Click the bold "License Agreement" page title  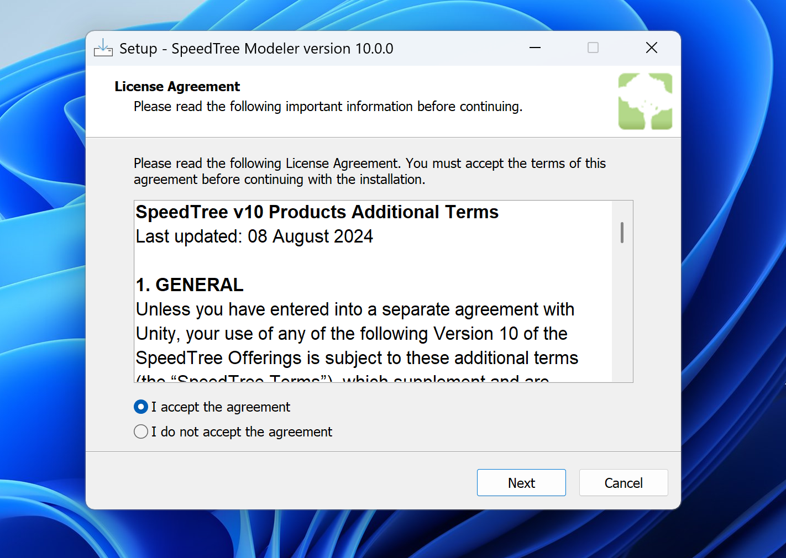pos(177,87)
